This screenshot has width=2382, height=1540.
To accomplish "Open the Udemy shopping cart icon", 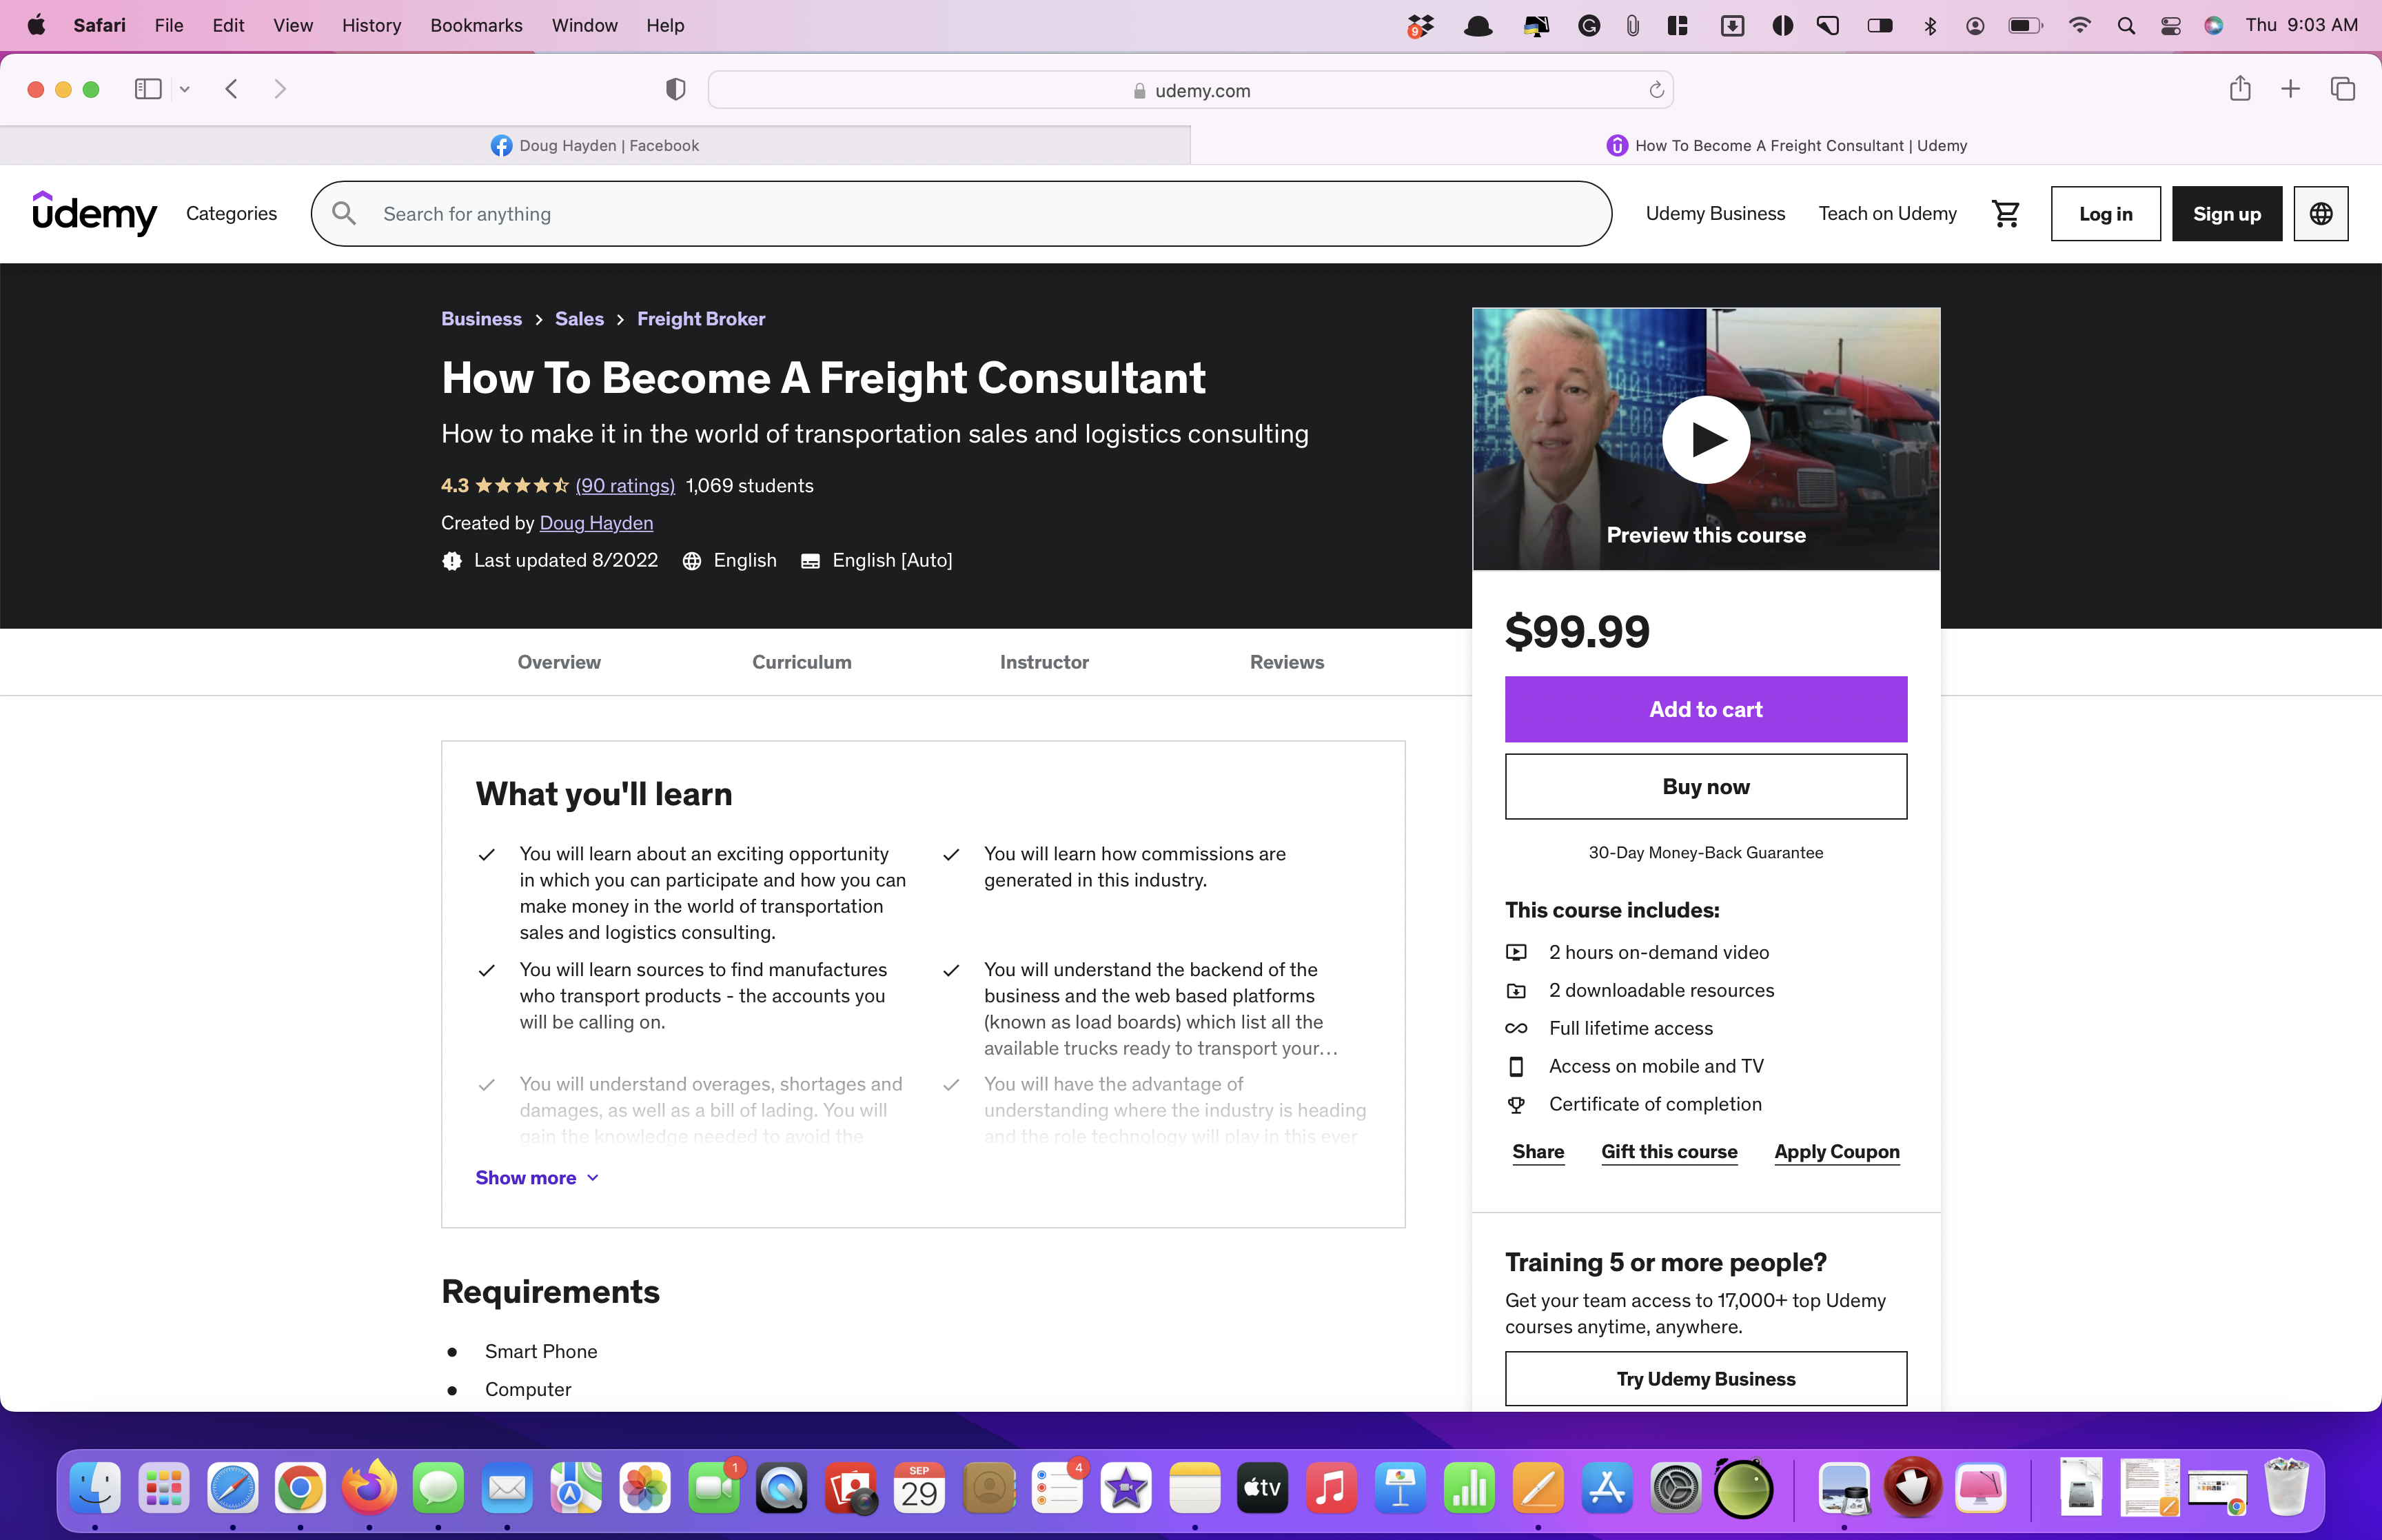I will point(2005,213).
